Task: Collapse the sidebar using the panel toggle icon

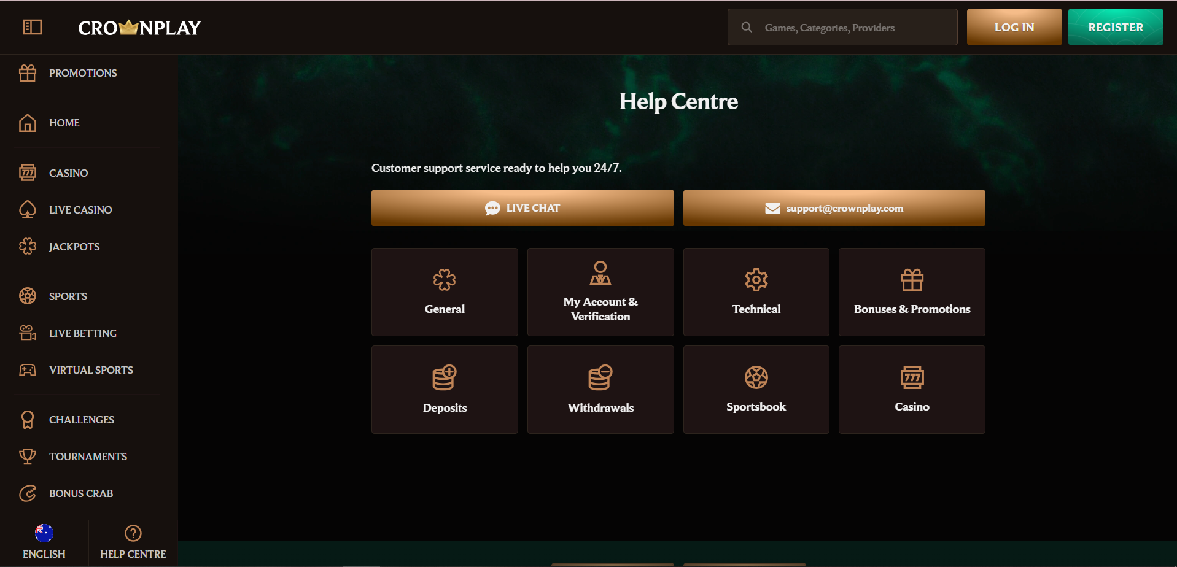Action: pyautogui.click(x=32, y=27)
